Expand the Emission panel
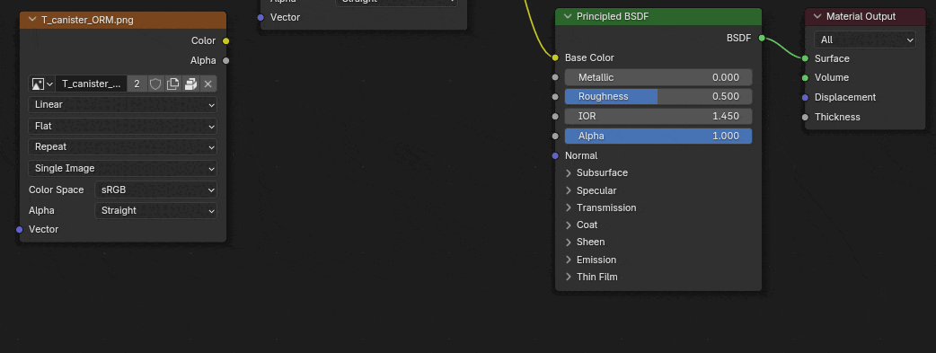 569,260
